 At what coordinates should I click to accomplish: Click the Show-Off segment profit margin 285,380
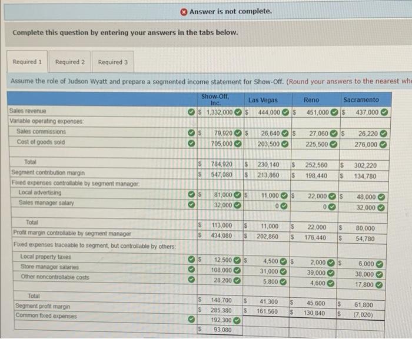[221, 311]
